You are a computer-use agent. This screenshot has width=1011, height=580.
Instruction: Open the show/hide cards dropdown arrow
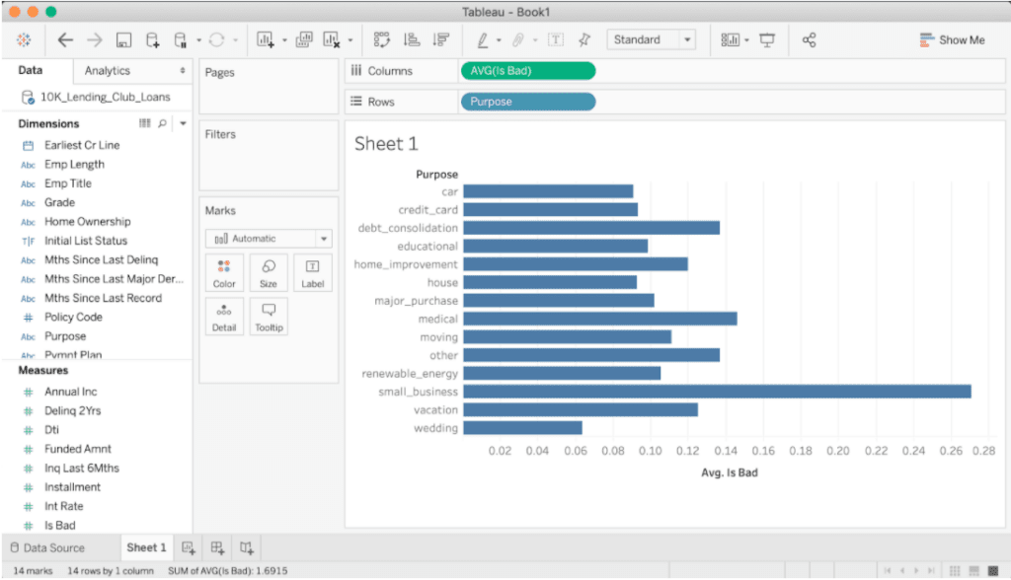pyautogui.click(x=746, y=40)
